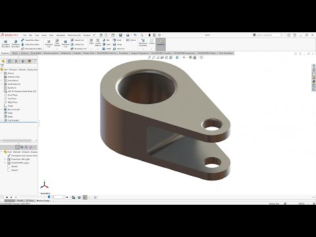Open the File menu
This screenshot has width=316, height=237.
pos(25,35)
